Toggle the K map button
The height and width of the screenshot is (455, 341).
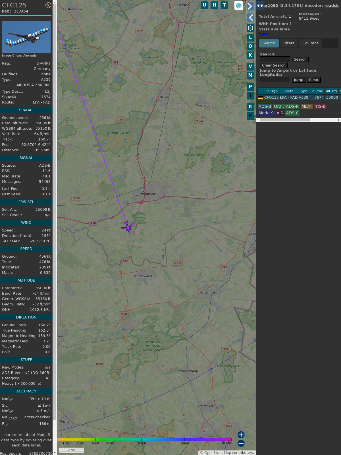point(250,55)
